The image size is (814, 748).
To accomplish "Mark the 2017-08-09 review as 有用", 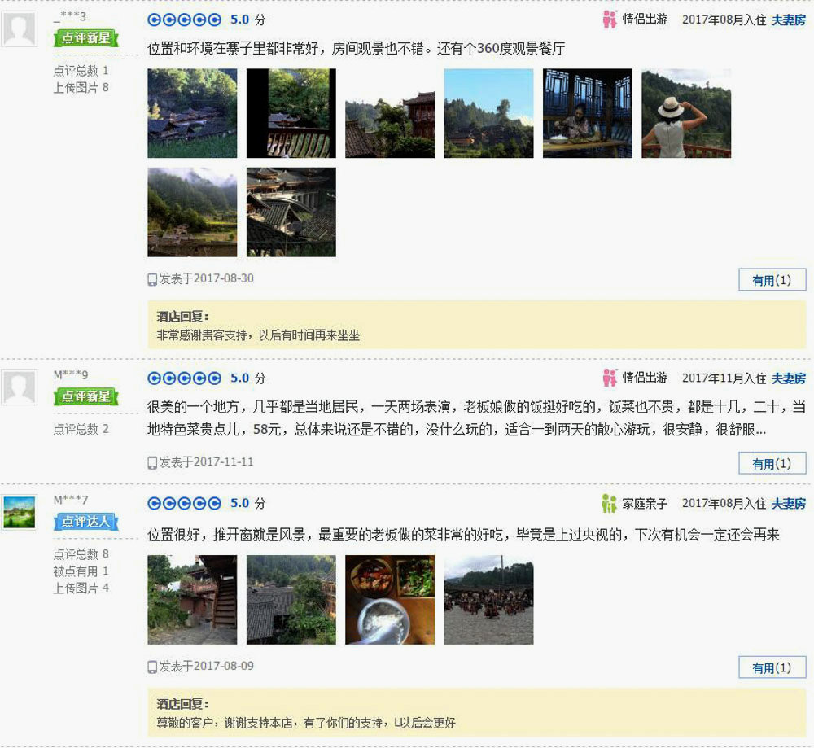I will click(772, 667).
